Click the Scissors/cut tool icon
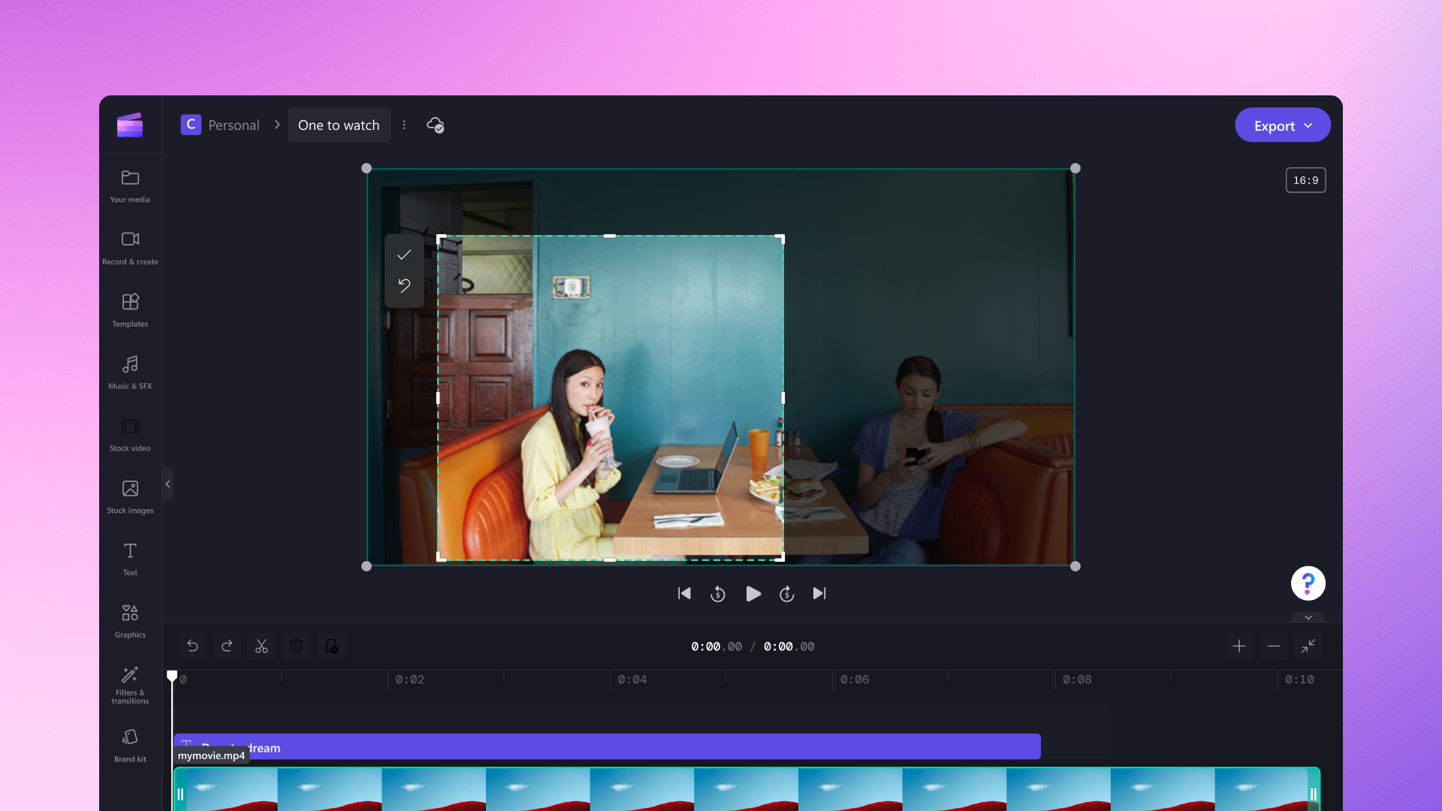1442x811 pixels. tap(261, 646)
